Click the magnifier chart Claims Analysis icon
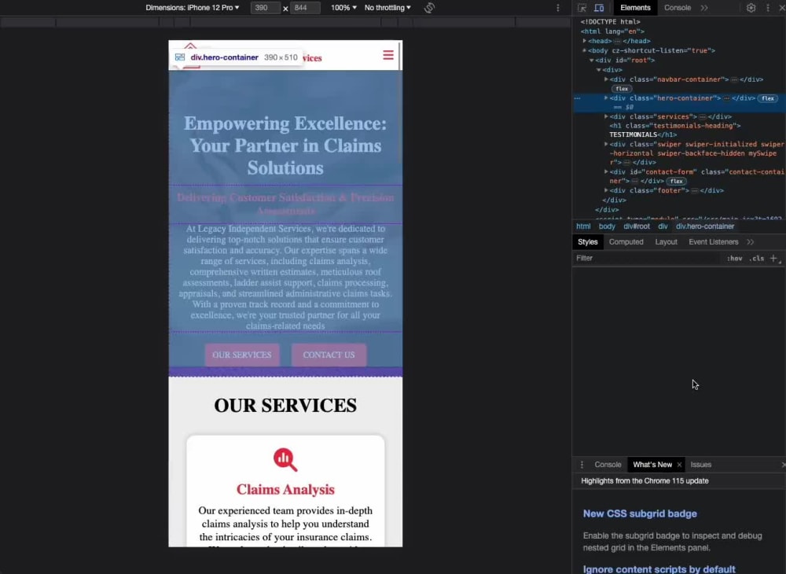Viewport: 786px width, 574px height. pyautogui.click(x=285, y=459)
